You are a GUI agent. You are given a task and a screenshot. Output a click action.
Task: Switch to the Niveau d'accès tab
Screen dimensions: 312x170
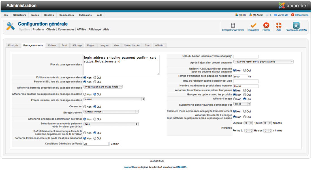click(132, 45)
